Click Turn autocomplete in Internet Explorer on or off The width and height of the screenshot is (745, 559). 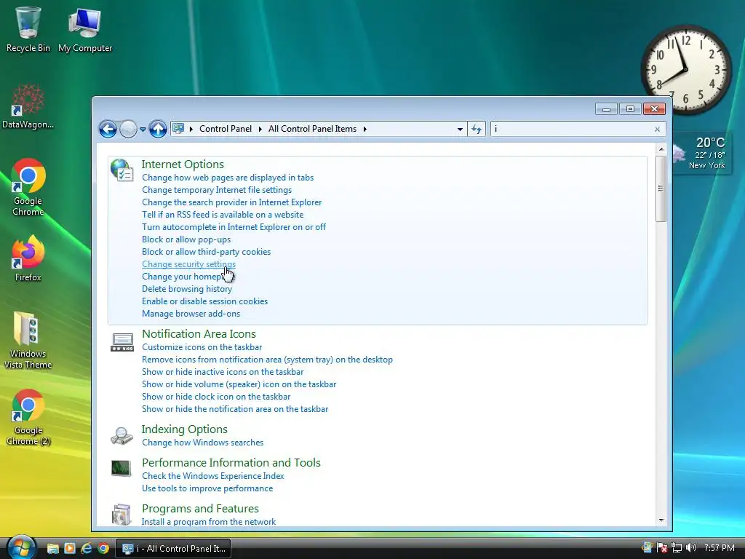pyautogui.click(x=234, y=227)
